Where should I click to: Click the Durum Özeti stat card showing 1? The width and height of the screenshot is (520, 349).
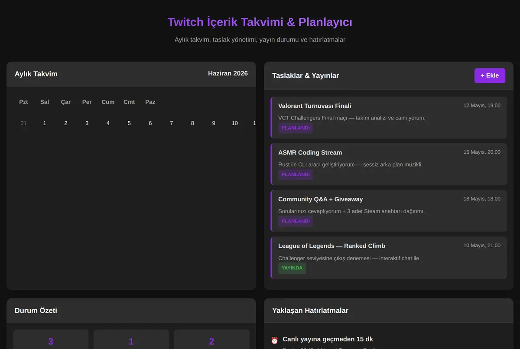point(131,339)
